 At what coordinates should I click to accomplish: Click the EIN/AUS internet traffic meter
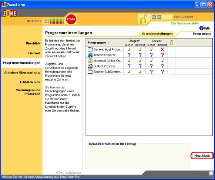[54, 21]
